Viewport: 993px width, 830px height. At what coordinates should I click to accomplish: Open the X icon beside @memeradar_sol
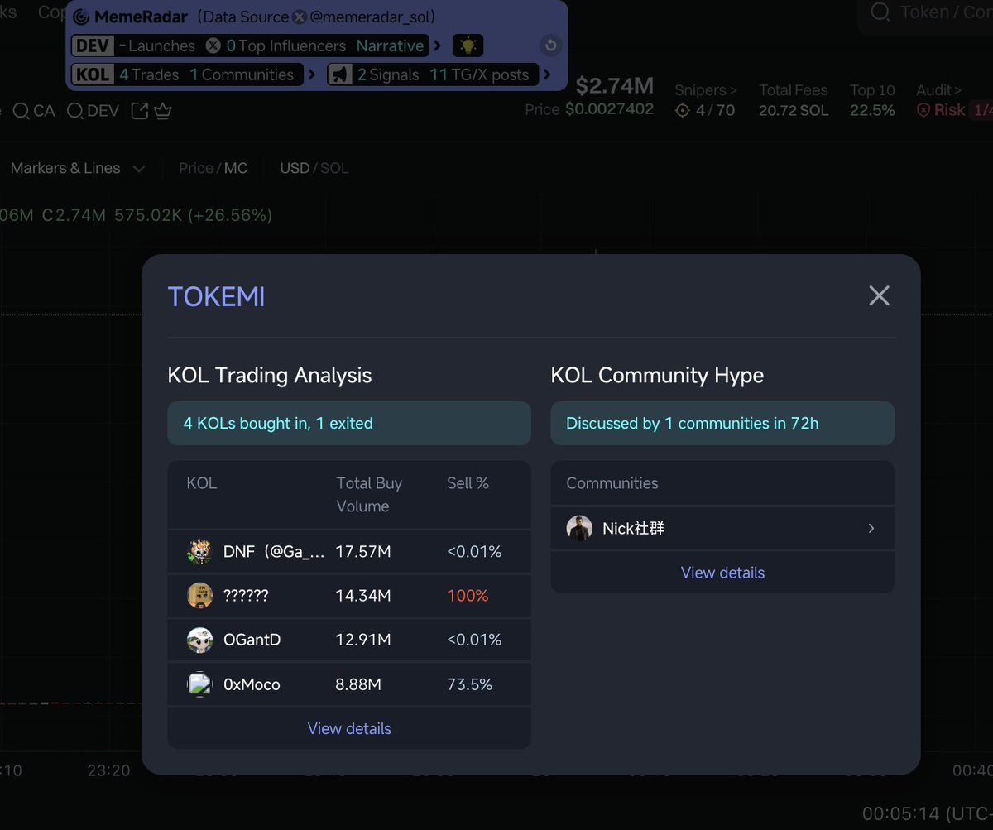(300, 17)
